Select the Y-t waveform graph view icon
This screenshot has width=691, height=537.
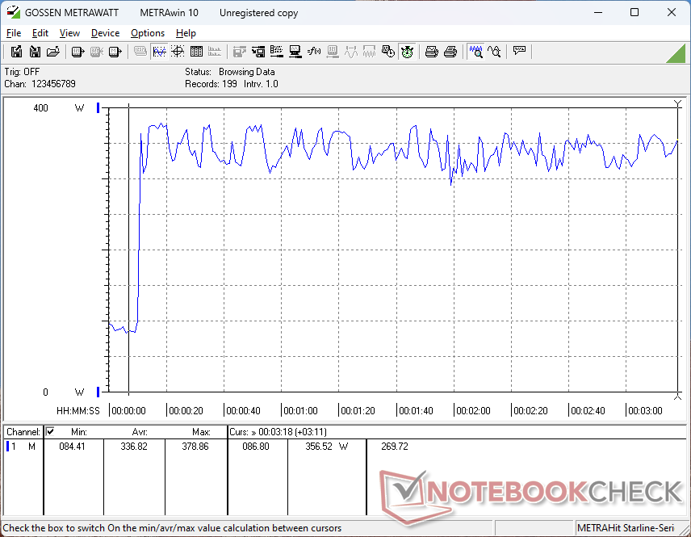click(159, 52)
